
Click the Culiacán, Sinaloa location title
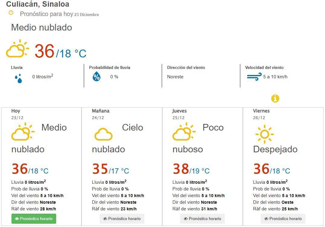click(37, 4)
